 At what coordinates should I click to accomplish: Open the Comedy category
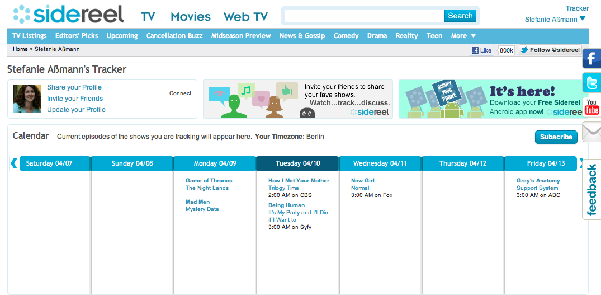coord(346,36)
